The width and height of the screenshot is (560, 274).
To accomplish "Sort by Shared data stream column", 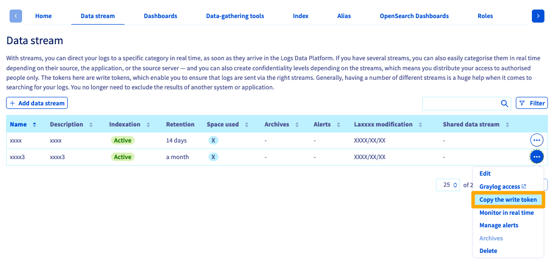I will click(507, 124).
